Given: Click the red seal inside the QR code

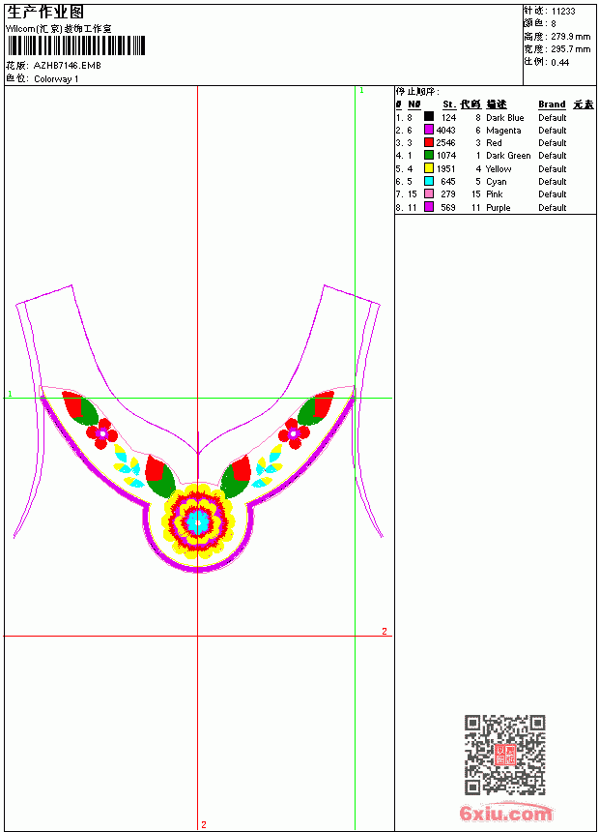Looking at the screenshot, I should point(505,754).
